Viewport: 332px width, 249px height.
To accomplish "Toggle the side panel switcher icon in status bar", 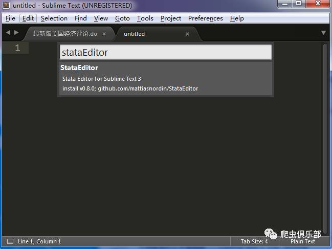I will (x=10, y=241).
